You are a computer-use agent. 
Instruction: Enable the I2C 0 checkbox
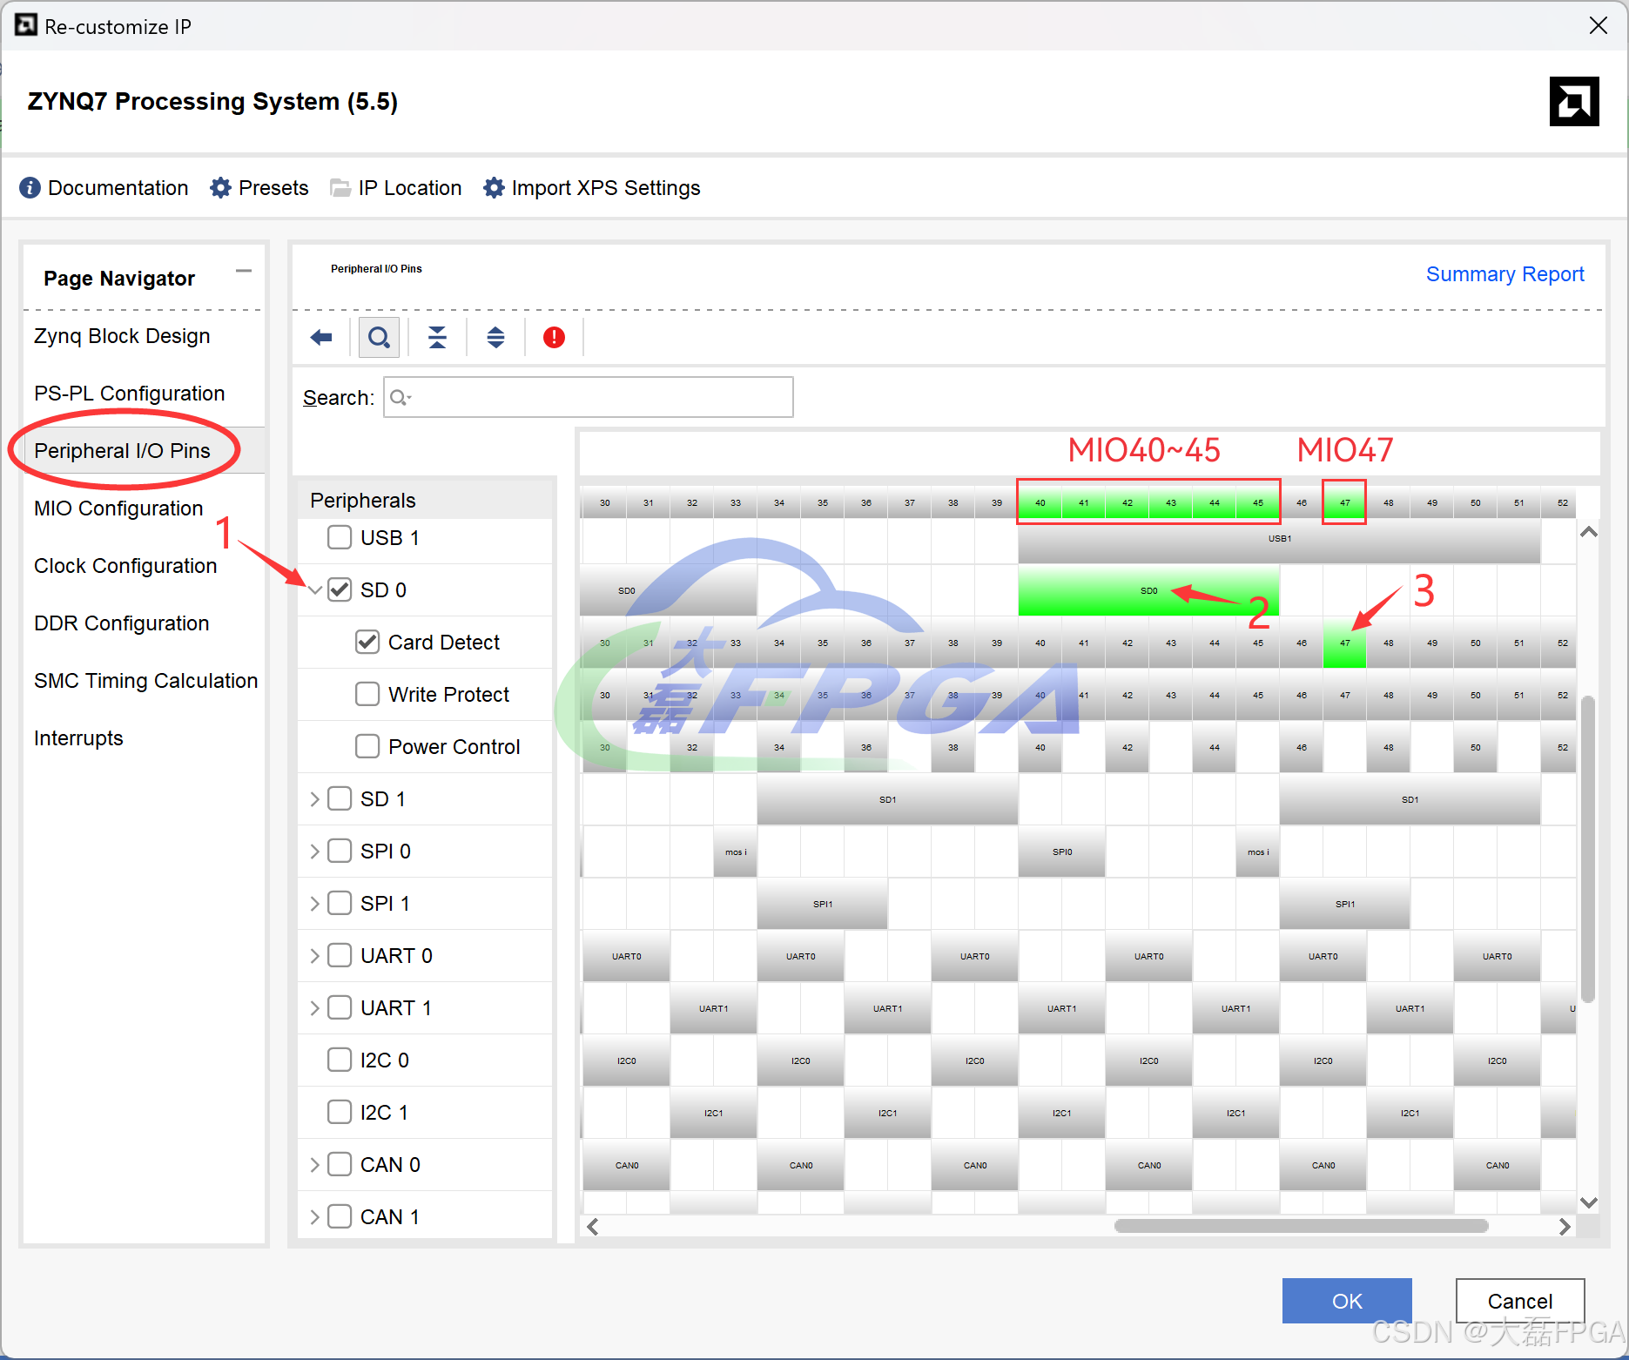[340, 1060]
